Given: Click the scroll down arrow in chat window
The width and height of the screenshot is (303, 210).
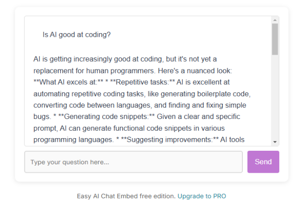Looking at the screenshot, I should tap(275, 142).
